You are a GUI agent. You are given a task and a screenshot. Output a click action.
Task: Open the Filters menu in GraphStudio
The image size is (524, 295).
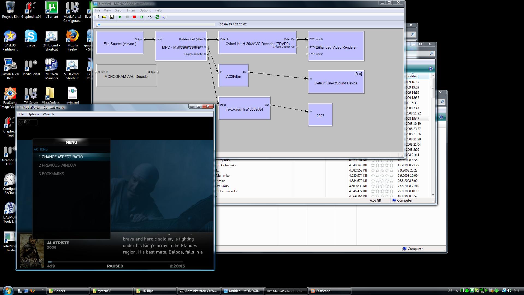(131, 10)
